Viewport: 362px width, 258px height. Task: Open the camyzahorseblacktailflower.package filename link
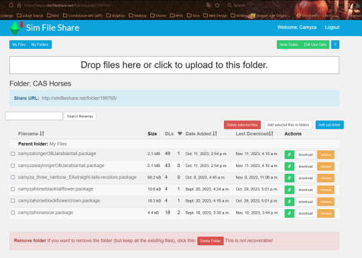56,189
